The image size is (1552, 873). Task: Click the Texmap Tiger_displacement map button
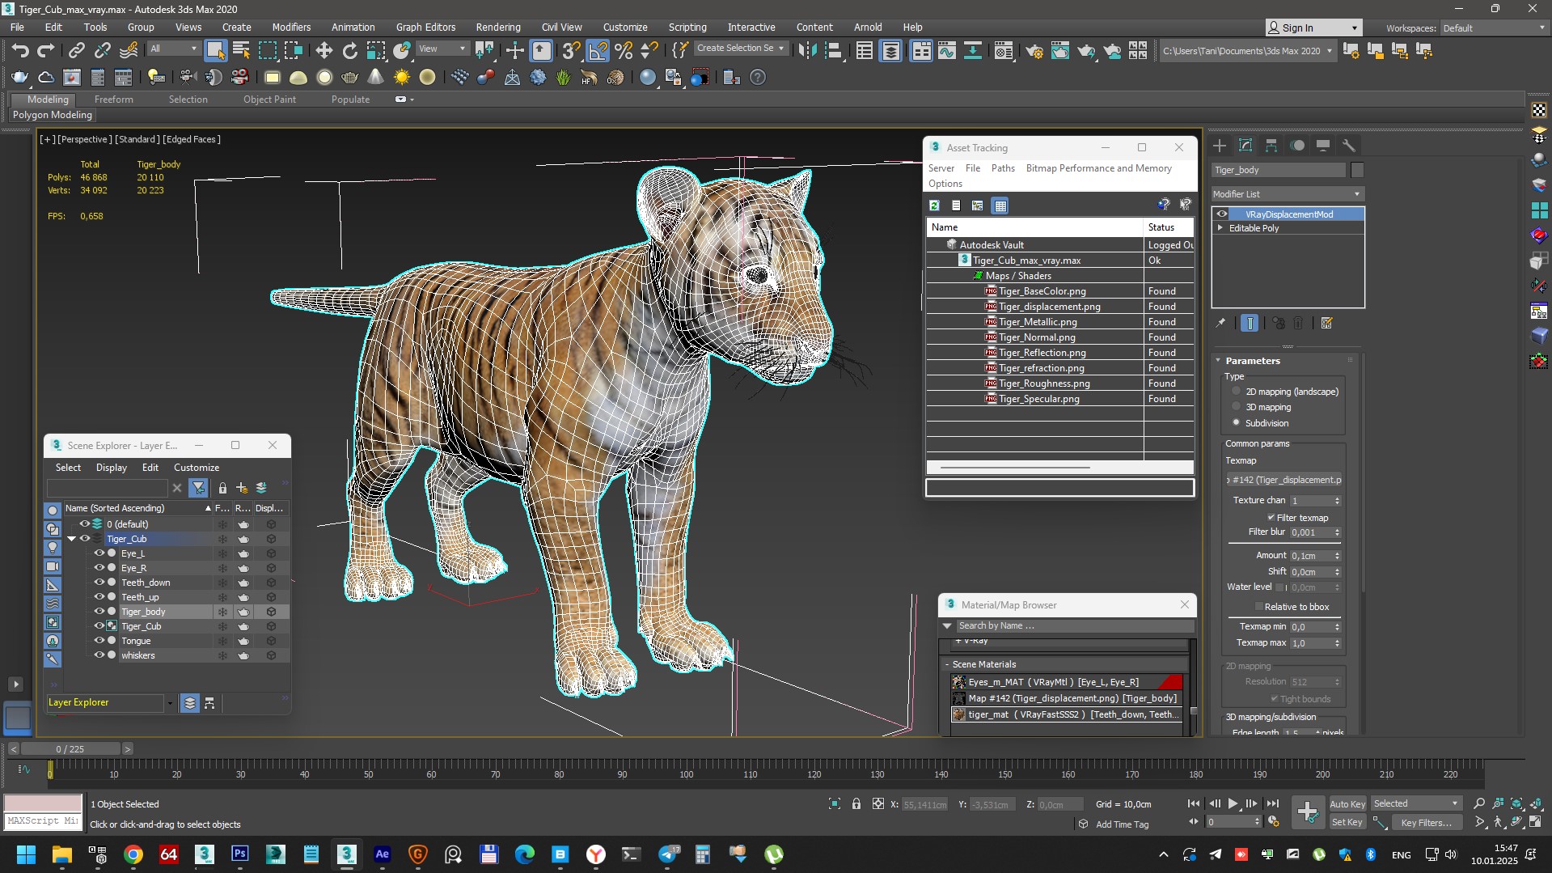tap(1284, 480)
